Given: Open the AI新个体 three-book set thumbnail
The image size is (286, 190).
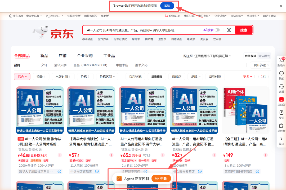Looking at the screenshot, I should (x=245, y=111).
